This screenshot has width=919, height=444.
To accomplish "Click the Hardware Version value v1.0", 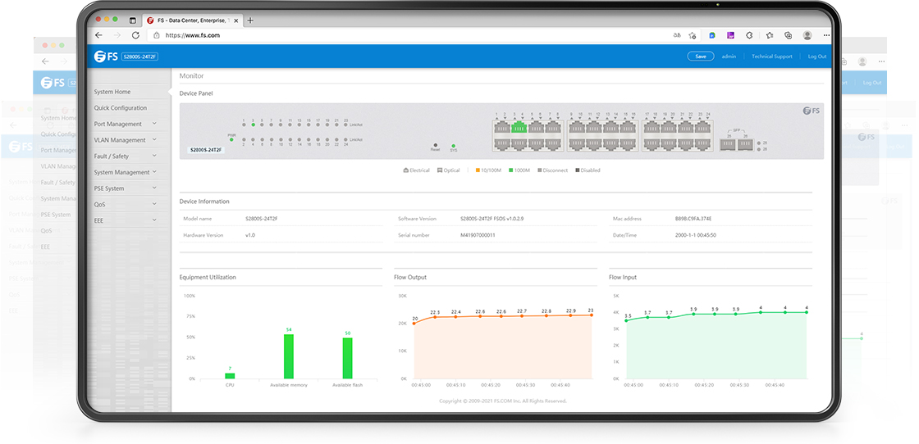I will pyautogui.click(x=250, y=235).
